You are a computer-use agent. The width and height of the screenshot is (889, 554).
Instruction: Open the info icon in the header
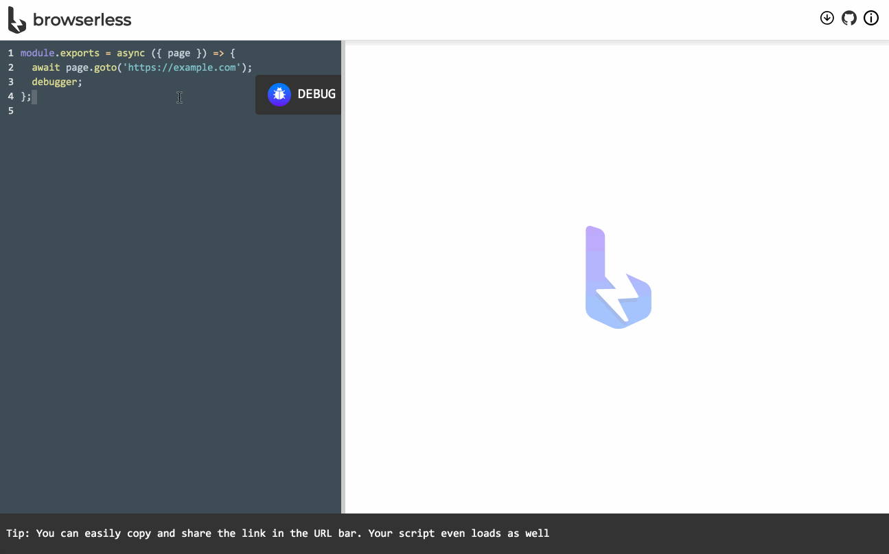[871, 19]
